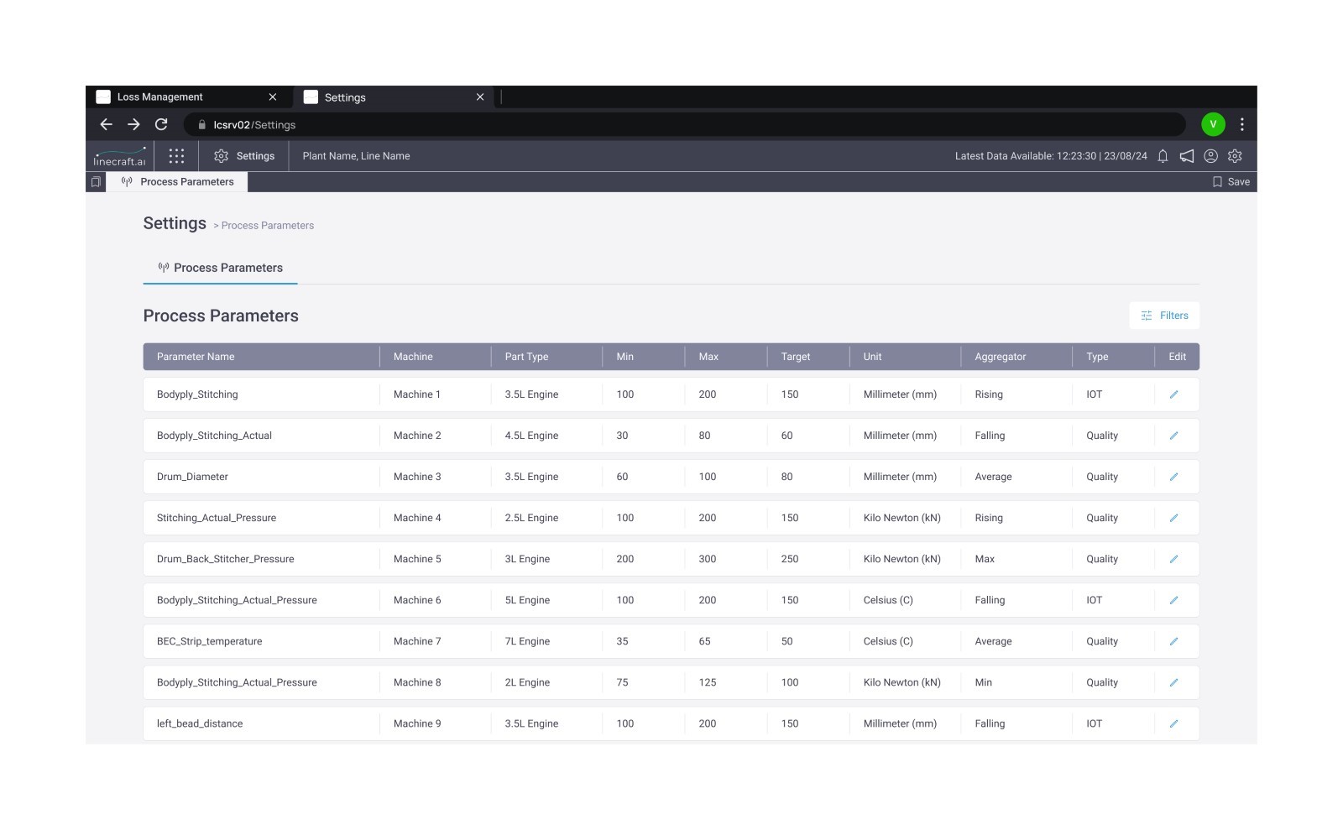Image resolution: width=1343 pixels, height=830 pixels.
Task: Edit the left_bead_distance row pencil icon
Action: coord(1173,723)
